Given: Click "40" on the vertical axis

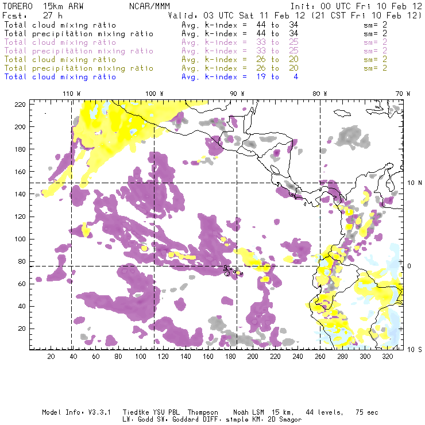Looking at the screenshot, I should point(22,306).
